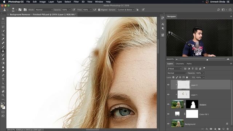233x131 pixels.
Task: Hide the Color Fill 1 layer
Action: [x=168, y=114]
